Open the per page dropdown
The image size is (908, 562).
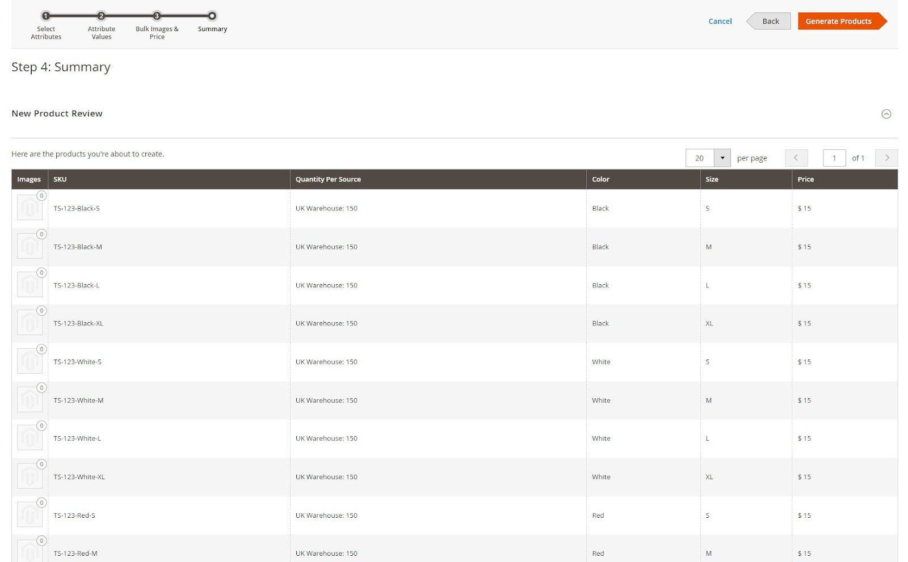(722, 158)
